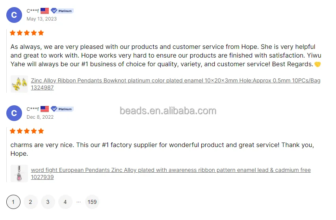Open the European pendant charm thumbnail
The height and width of the screenshot is (220, 336).
coord(19,173)
